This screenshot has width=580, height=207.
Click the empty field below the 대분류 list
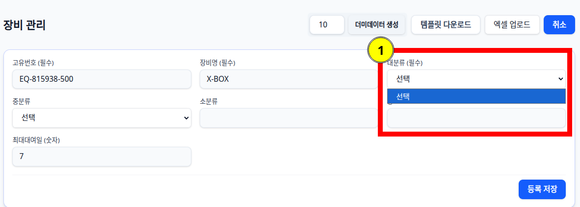click(476, 118)
